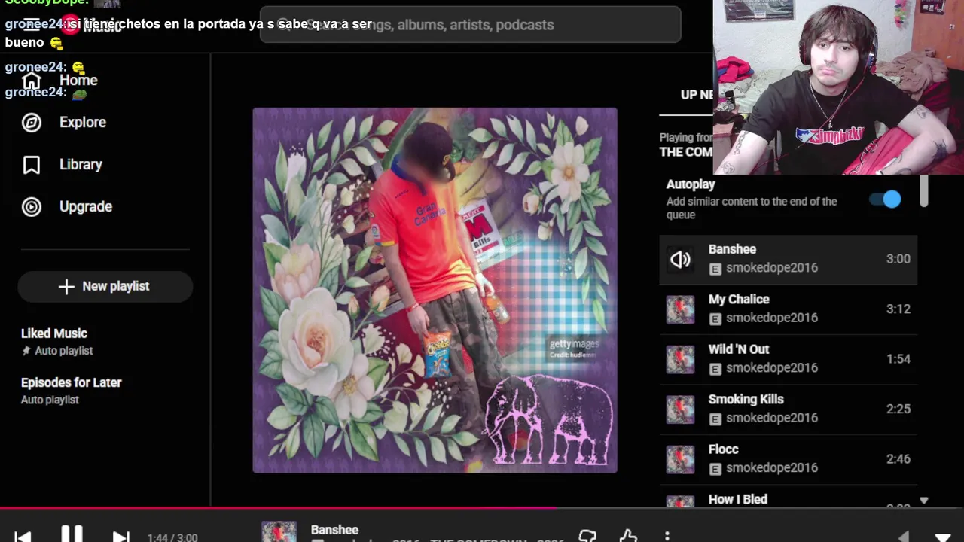Viewport: 964px width, 542px height.
Task: Play Wild 'N Out from the queue
Action: pos(788,359)
